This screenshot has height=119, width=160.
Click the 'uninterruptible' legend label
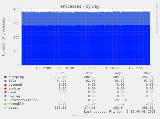[23, 100]
